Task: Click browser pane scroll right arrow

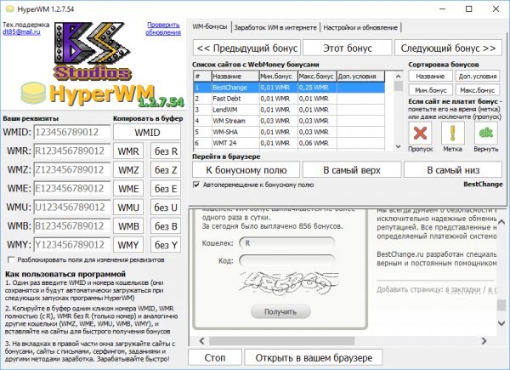Action: 484,341
